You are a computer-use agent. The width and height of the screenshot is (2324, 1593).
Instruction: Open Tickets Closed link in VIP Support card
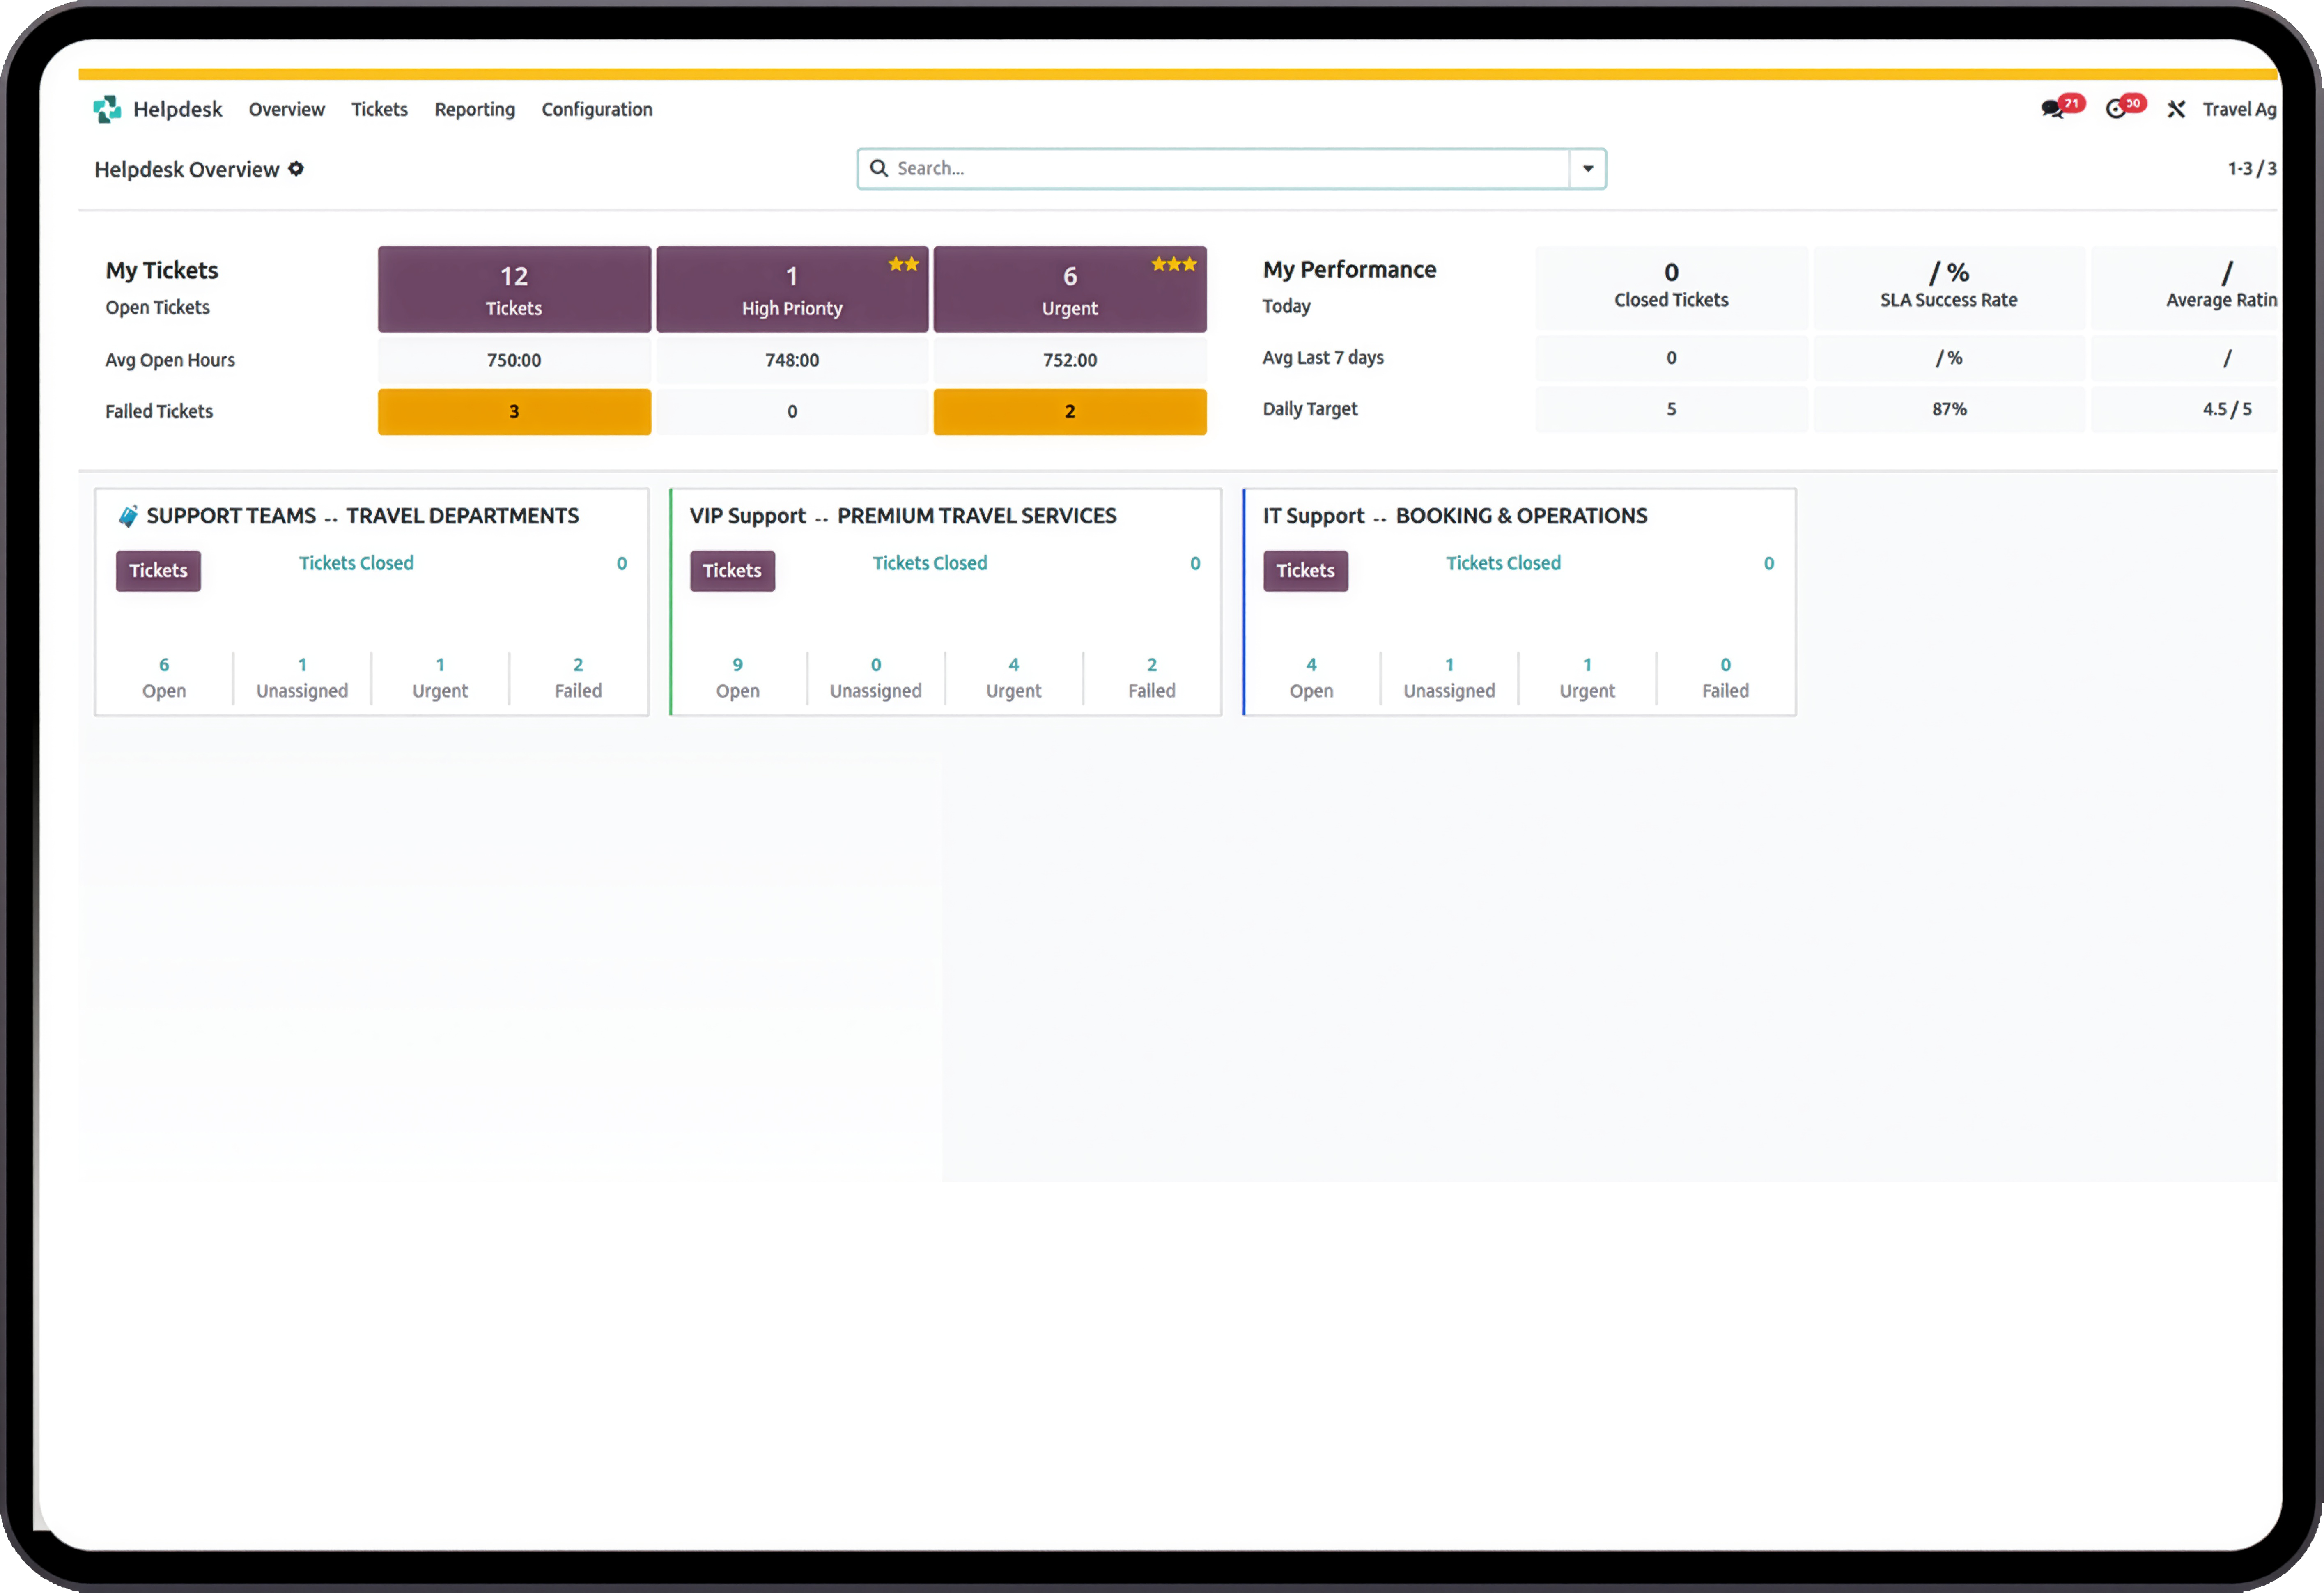(x=930, y=563)
